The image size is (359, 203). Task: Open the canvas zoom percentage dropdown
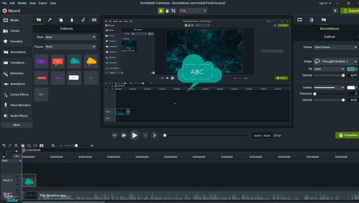tap(193, 10)
